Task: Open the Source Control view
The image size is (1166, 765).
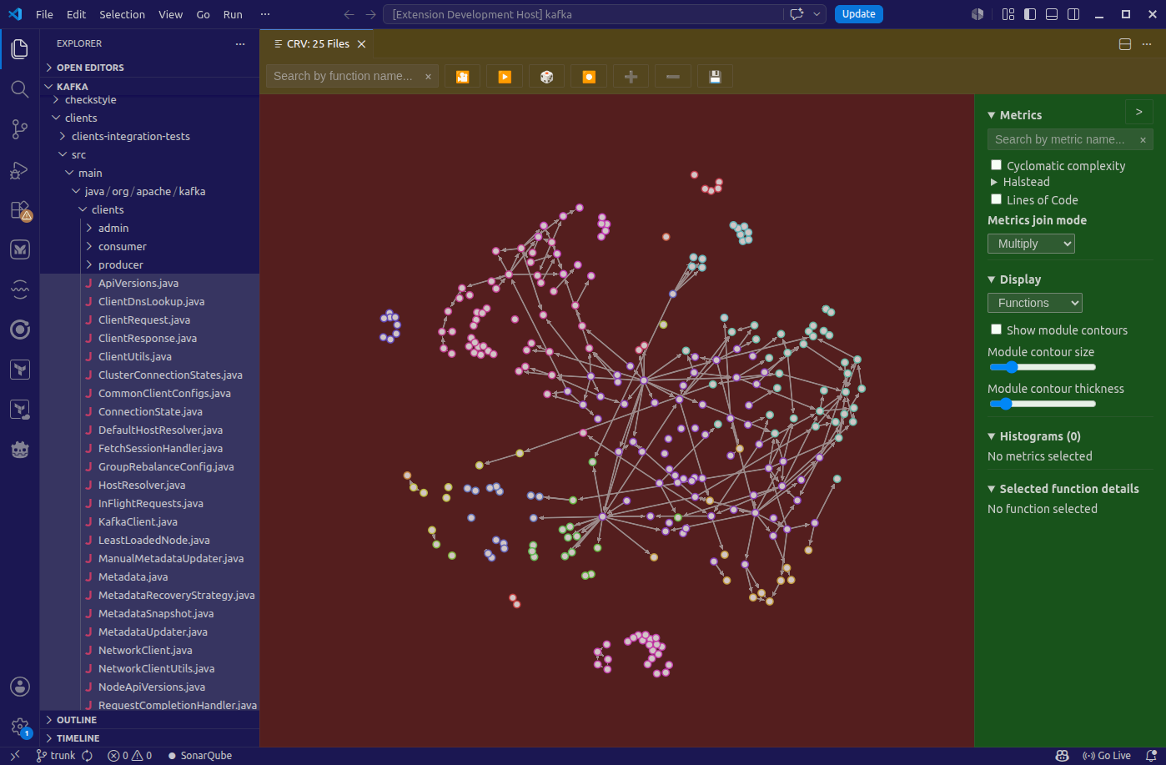Action: click(x=20, y=129)
